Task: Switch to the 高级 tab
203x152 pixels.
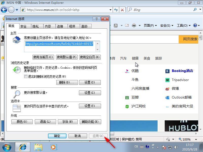Action: click(84, 26)
